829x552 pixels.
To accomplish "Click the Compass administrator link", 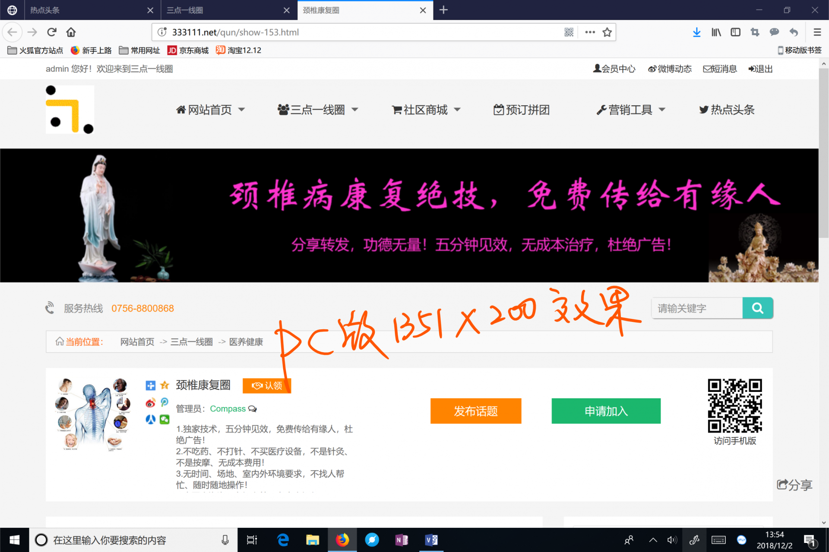I will click(228, 409).
